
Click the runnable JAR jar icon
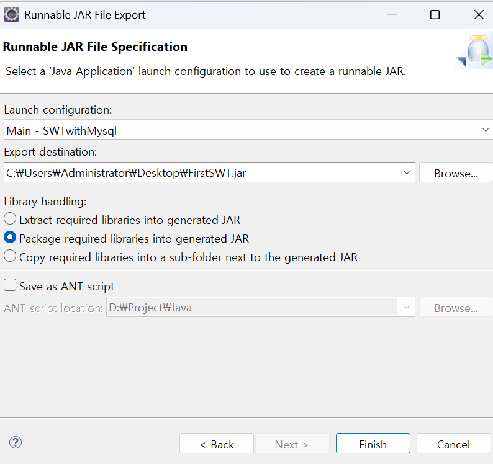(x=474, y=51)
